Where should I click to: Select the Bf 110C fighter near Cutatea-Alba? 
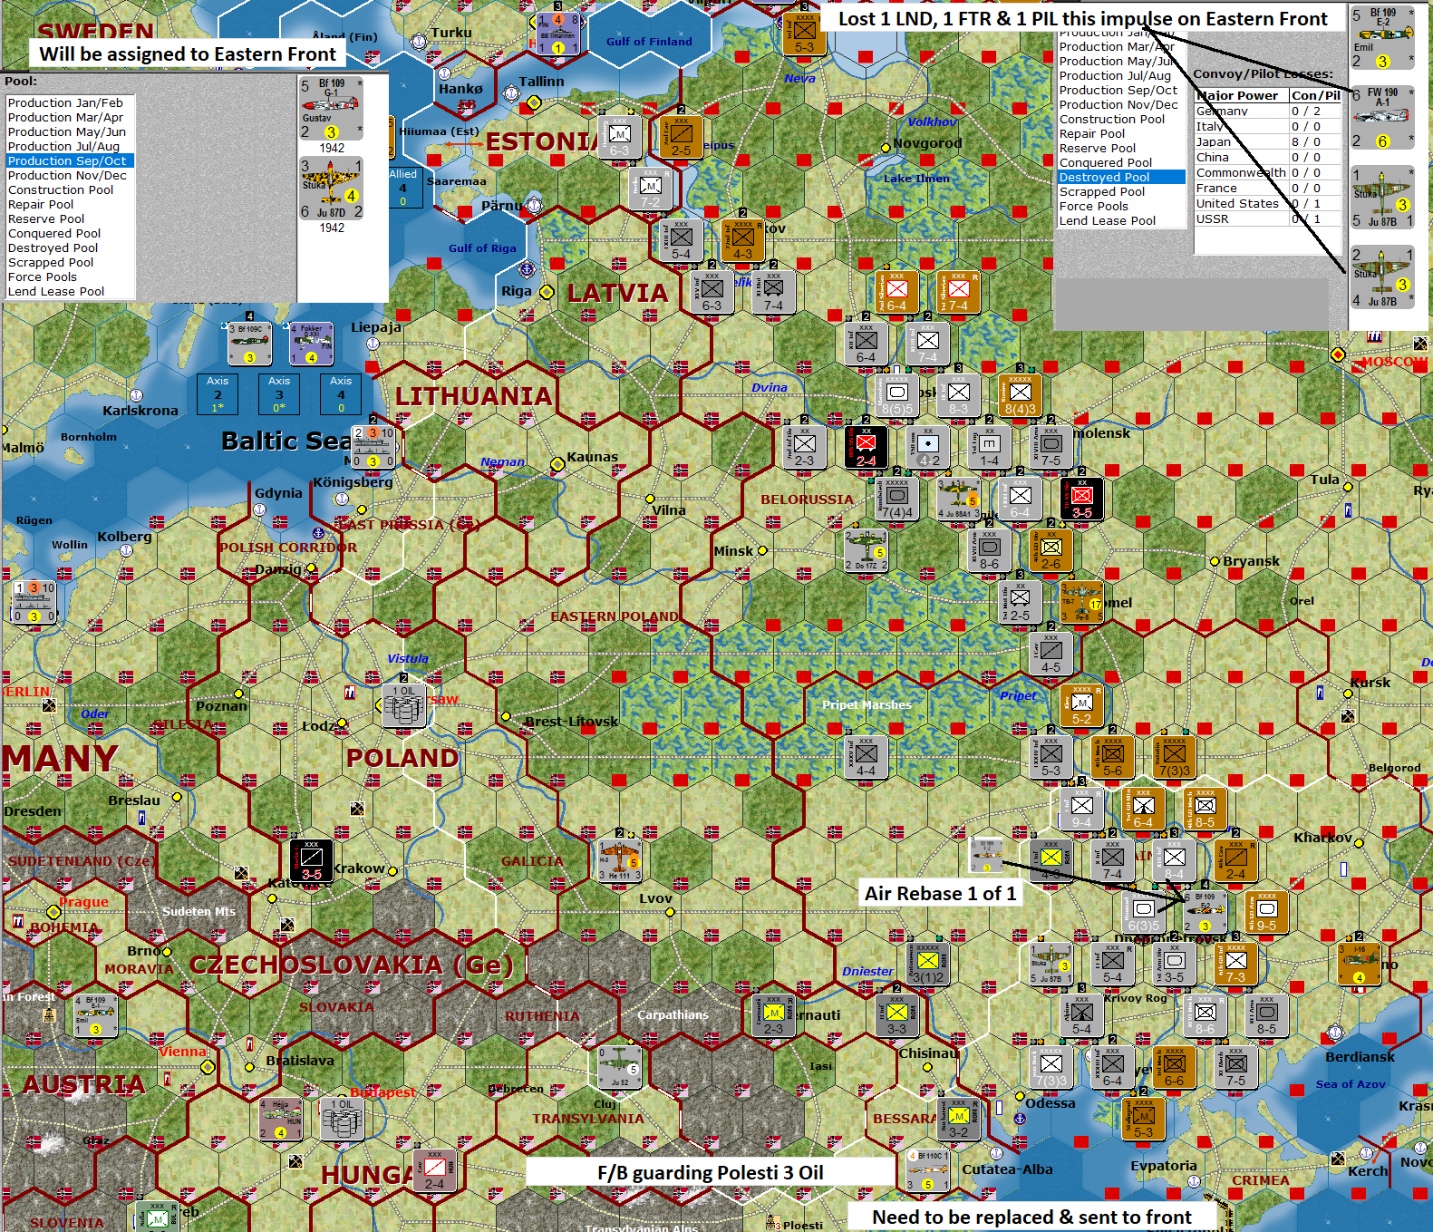click(x=927, y=1170)
